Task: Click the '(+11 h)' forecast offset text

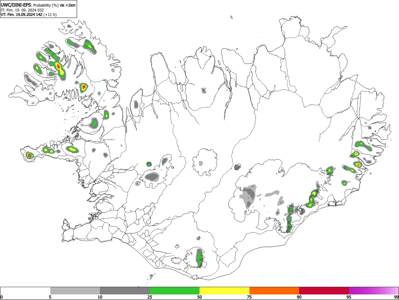Action: (x=50, y=15)
